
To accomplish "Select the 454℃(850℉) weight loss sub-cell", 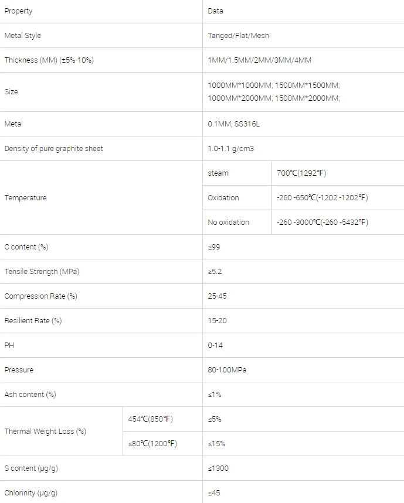I will 162,419.
